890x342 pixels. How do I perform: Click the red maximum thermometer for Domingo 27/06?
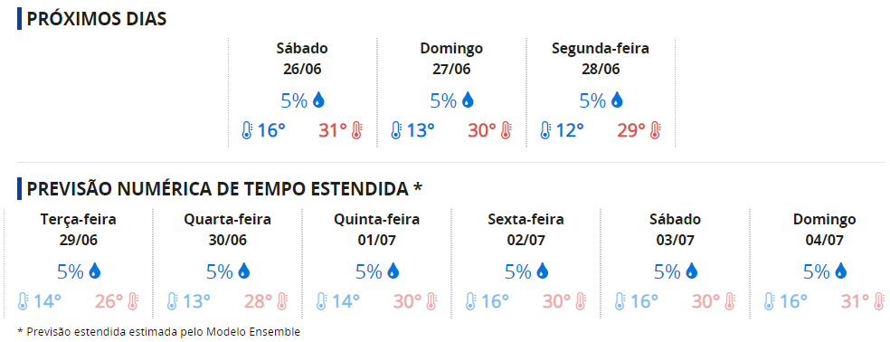[506, 130]
